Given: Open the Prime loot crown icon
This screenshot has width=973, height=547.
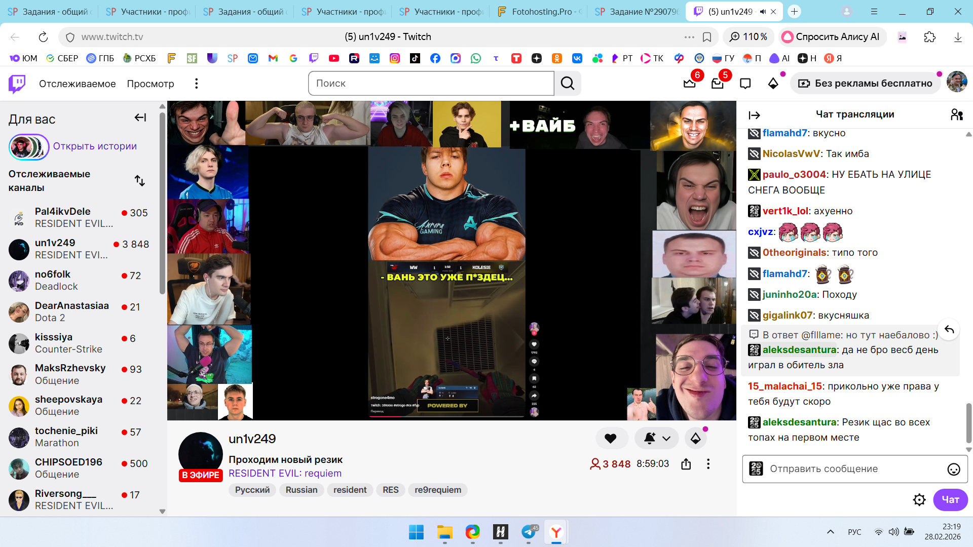Looking at the screenshot, I should pyautogui.click(x=689, y=84).
